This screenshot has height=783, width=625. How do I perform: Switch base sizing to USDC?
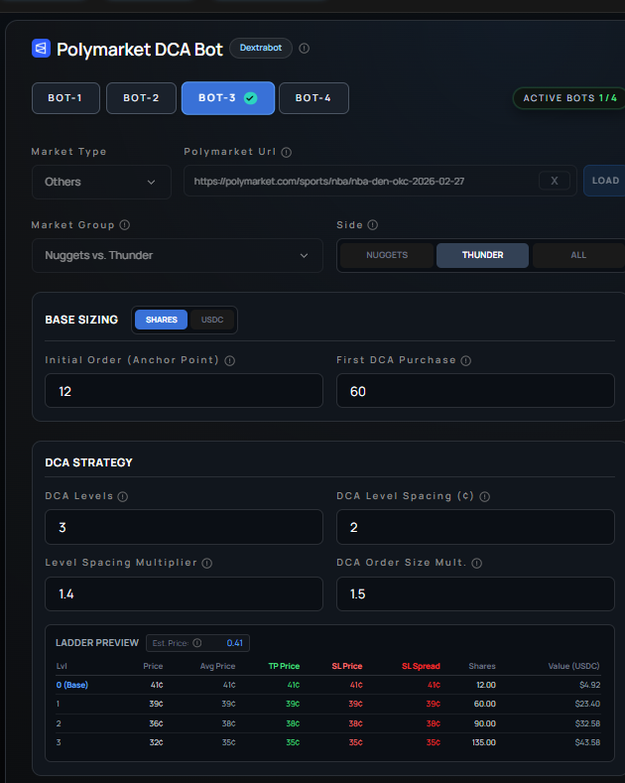click(212, 320)
